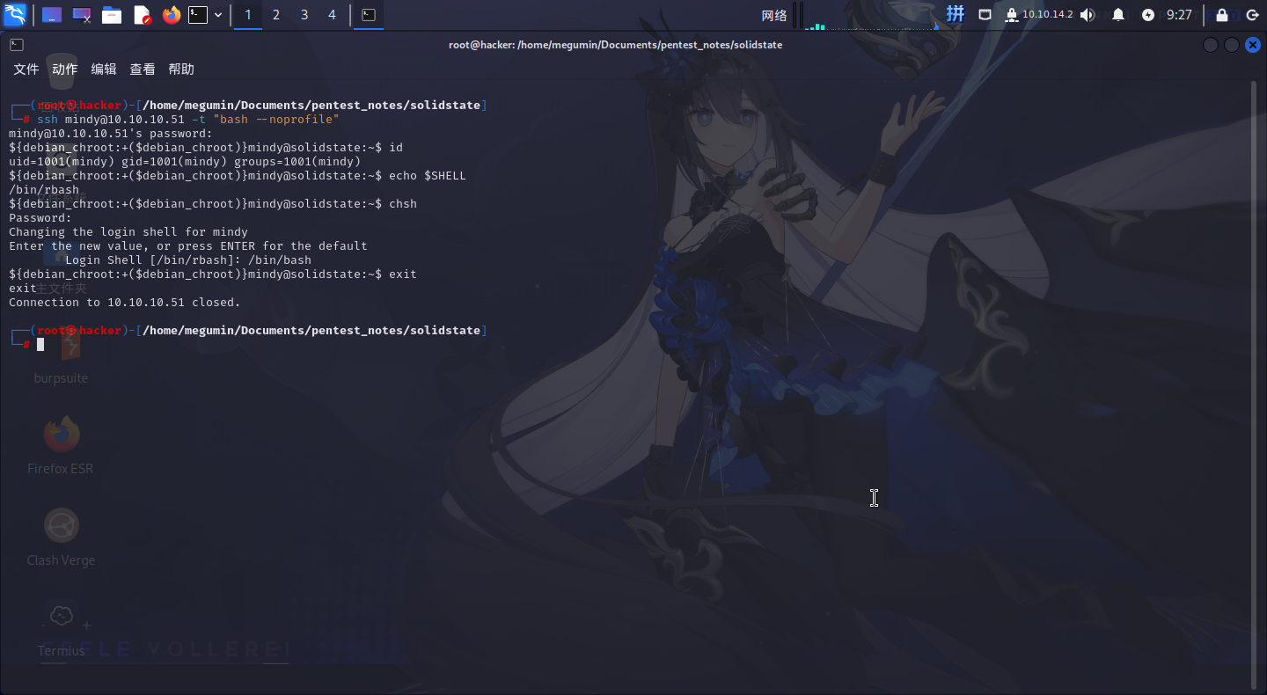Viewport: 1267px width, 695px height.
Task: Click the Termius desktop icon
Action: tap(61, 628)
